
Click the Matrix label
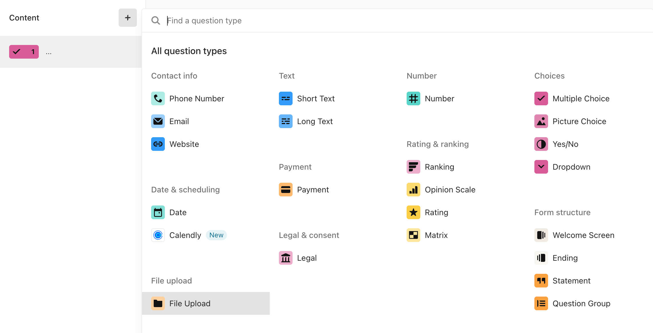tap(436, 235)
